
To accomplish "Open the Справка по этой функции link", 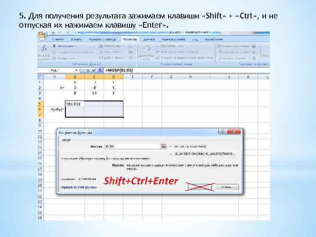I will [79, 187].
